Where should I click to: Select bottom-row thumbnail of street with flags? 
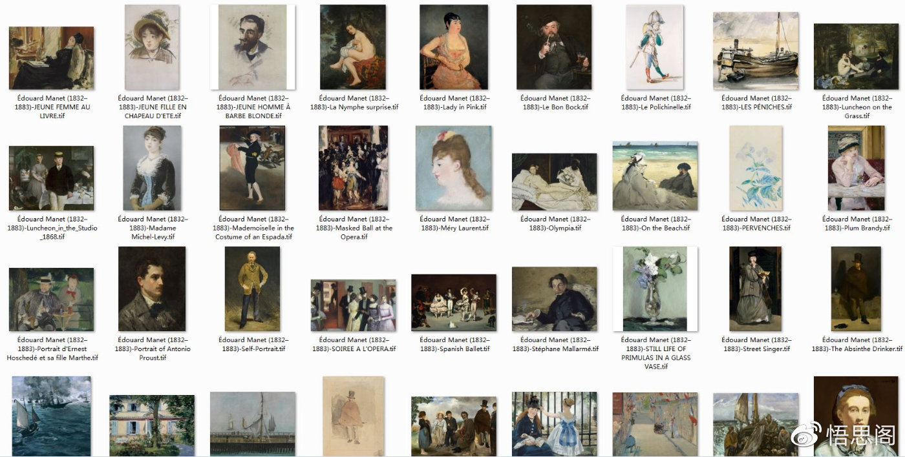(655, 425)
